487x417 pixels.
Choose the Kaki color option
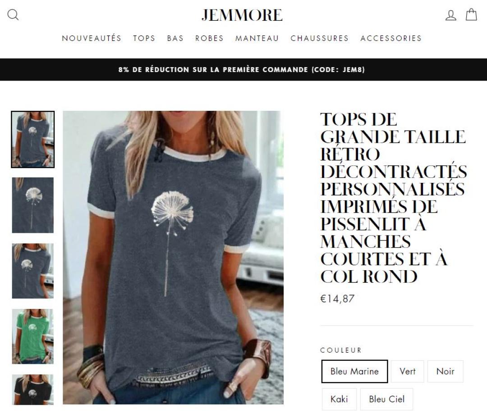point(339,399)
